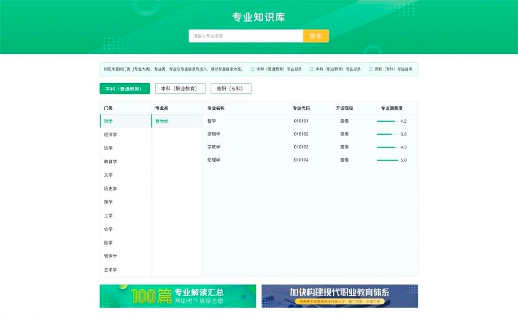The width and height of the screenshot is (518, 314).
Task: Select 工学 in the 门类 column
Action: [108, 215]
